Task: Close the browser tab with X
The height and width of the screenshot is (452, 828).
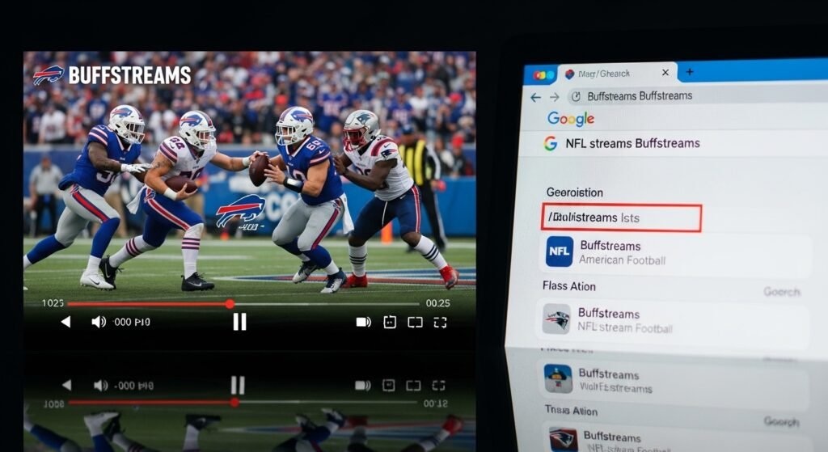Action: [x=665, y=72]
